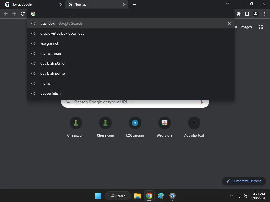
Task: Switch to the Поиск Google tab
Action: pyautogui.click(x=33, y=4)
